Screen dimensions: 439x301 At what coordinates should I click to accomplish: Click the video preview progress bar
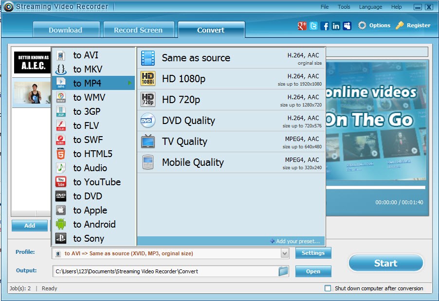[375, 187]
